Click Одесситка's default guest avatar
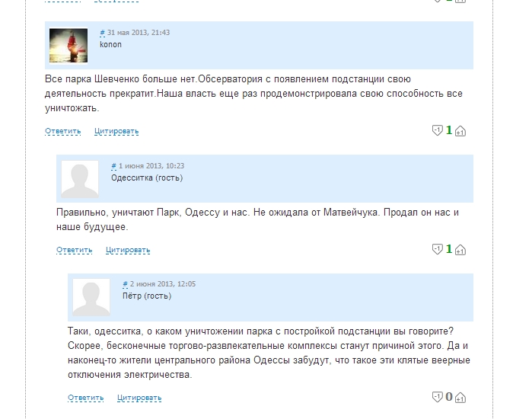 [x=80, y=179]
